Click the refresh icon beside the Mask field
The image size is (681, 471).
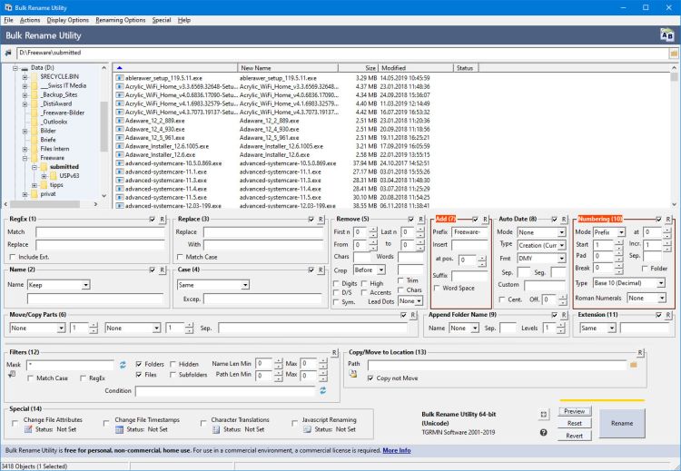[123, 364]
